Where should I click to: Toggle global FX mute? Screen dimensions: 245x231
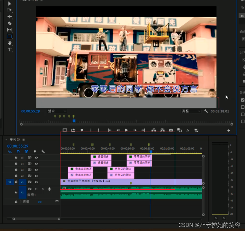point(188,130)
